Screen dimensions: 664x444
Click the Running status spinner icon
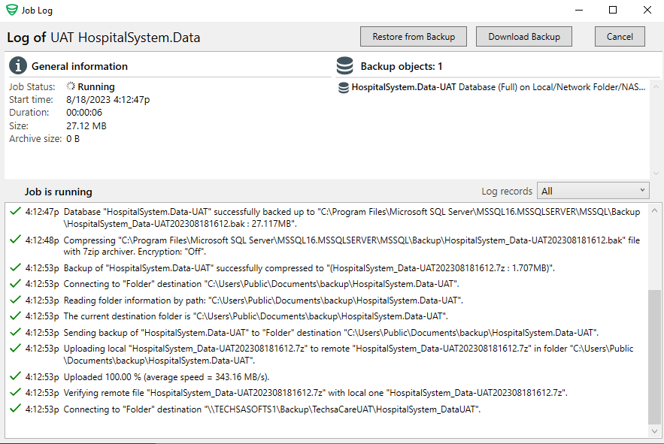71,87
